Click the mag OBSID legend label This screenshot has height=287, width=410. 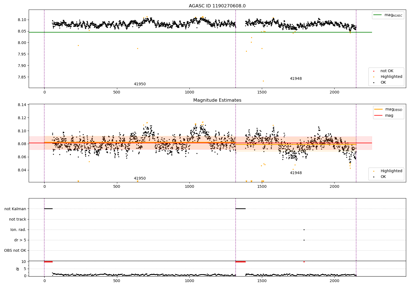pos(394,109)
